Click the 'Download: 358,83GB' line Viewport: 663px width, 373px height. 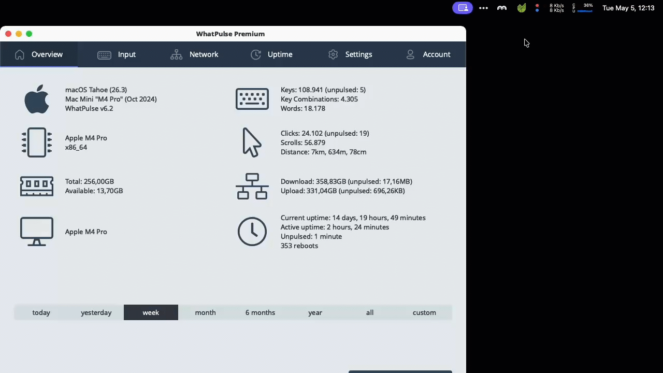pyautogui.click(x=347, y=181)
